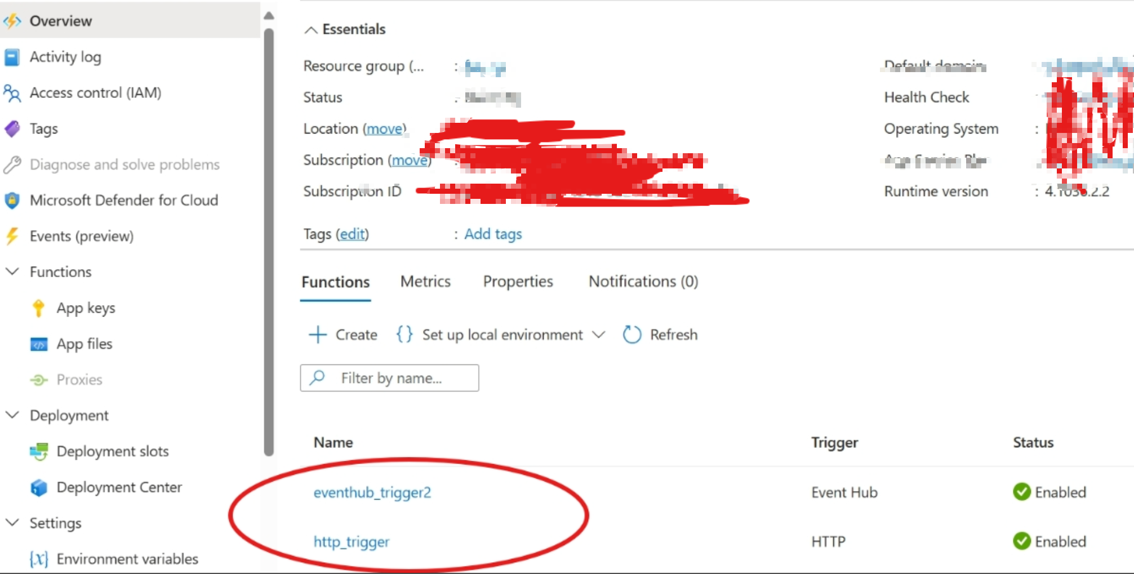Collapse the Deployment sidebar section

coord(14,415)
